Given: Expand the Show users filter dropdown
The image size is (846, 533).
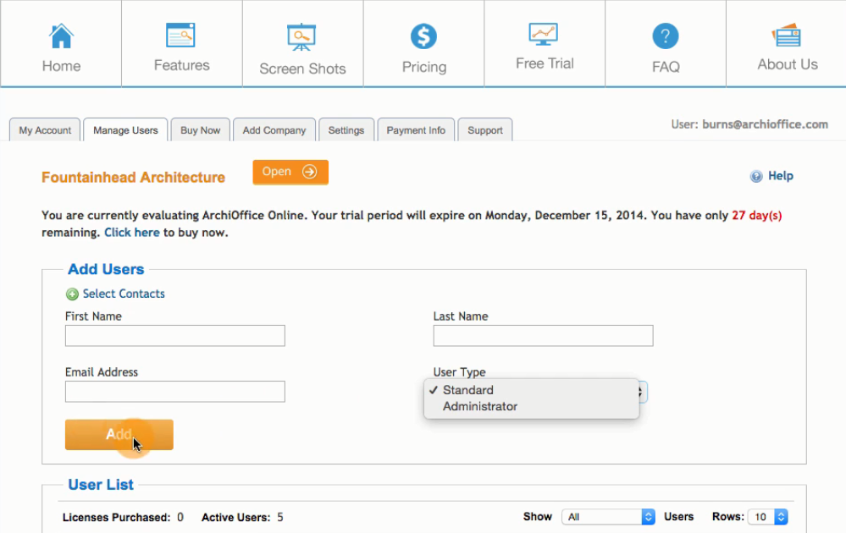Looking at the screenshot, I should (x=608, y=517).
